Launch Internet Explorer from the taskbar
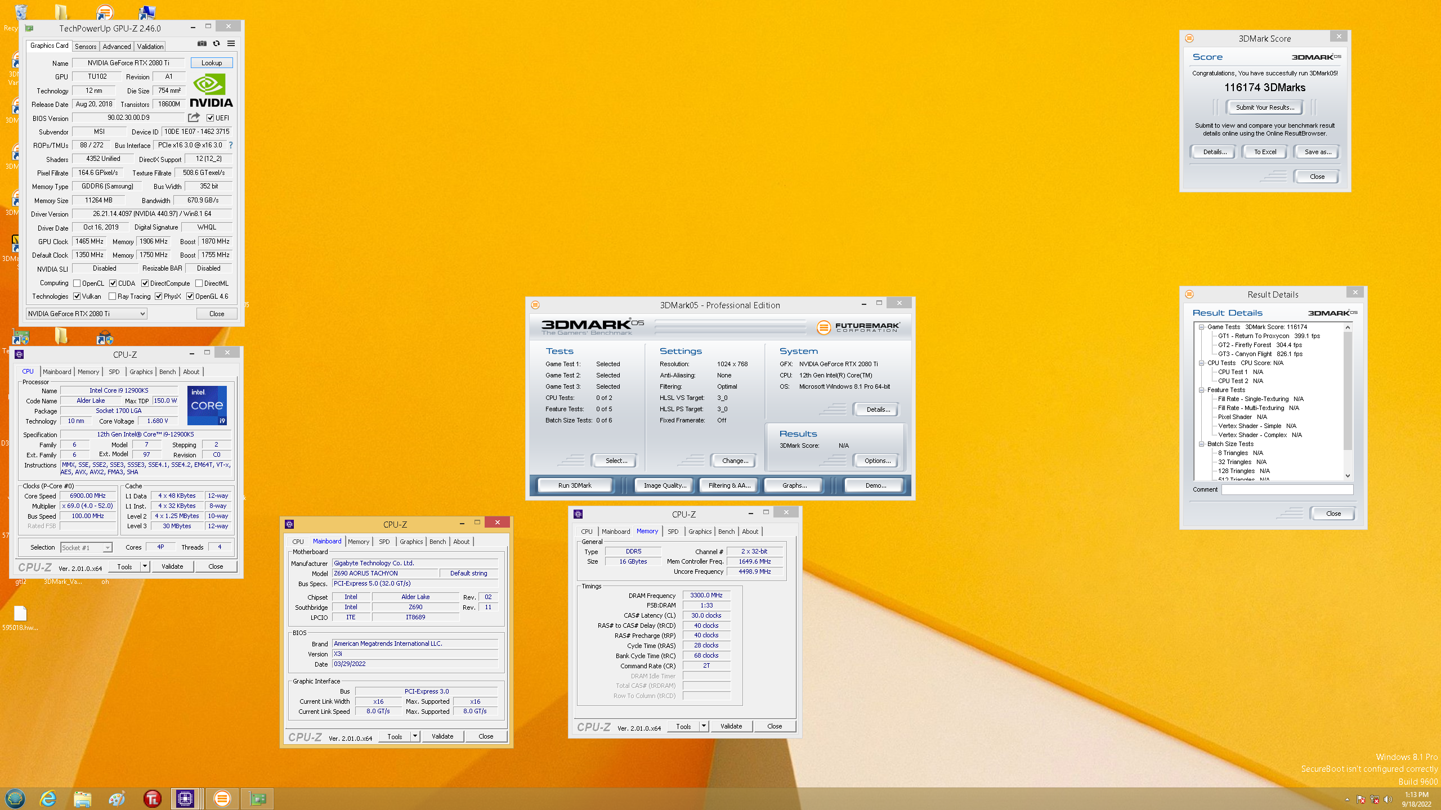The image size is (1441, 810). (48, 798)
